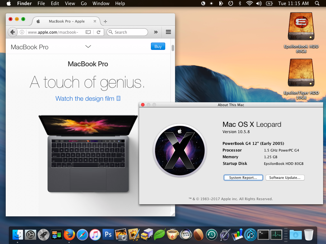Open the Firefox hamburger menu
The width and height of the screenshot is (326, 244).
[168, 32]
